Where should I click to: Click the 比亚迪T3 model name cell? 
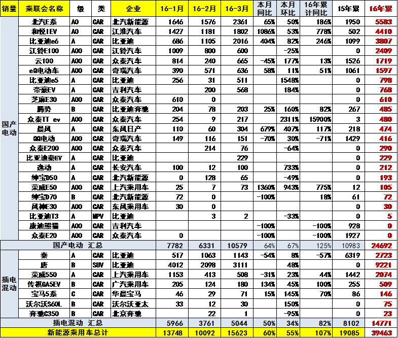[x=44, y=216]
